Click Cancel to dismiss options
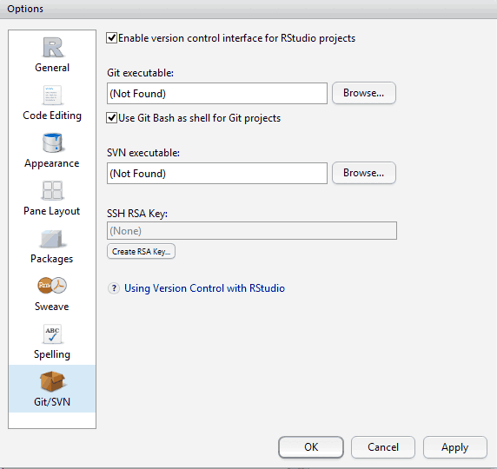 (383, 447)
